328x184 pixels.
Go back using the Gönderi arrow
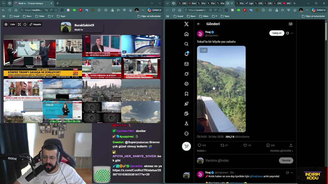(199, 24)
